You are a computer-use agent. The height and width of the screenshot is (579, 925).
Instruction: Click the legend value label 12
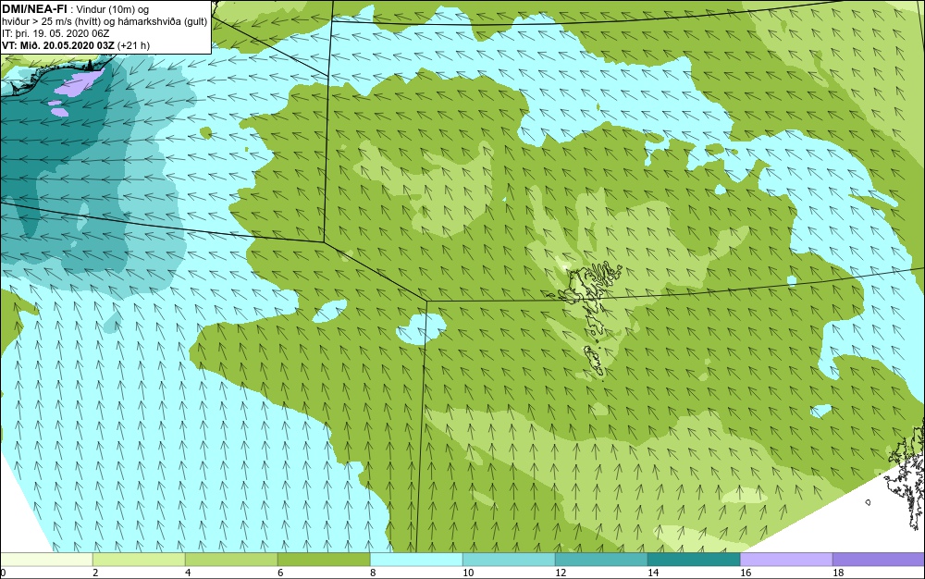pos(561,573)
